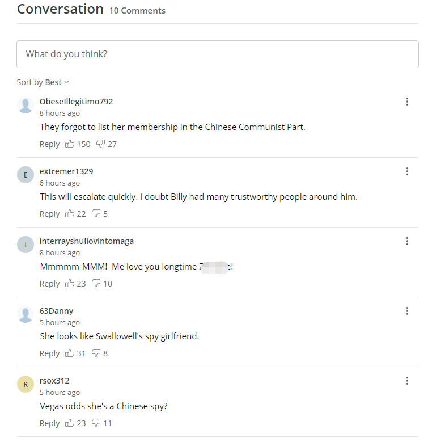Reply to ObeseIllegitimo792's comment
This screenshot has height=442, width=445.
point(50,144)
